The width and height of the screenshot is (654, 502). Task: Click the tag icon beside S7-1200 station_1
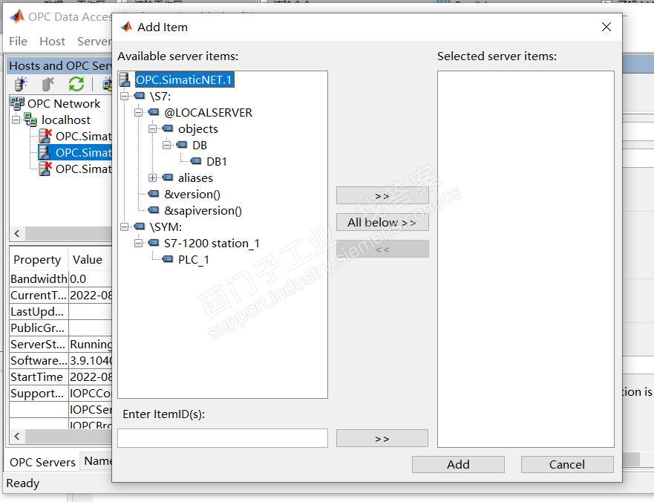pos(154,243)
